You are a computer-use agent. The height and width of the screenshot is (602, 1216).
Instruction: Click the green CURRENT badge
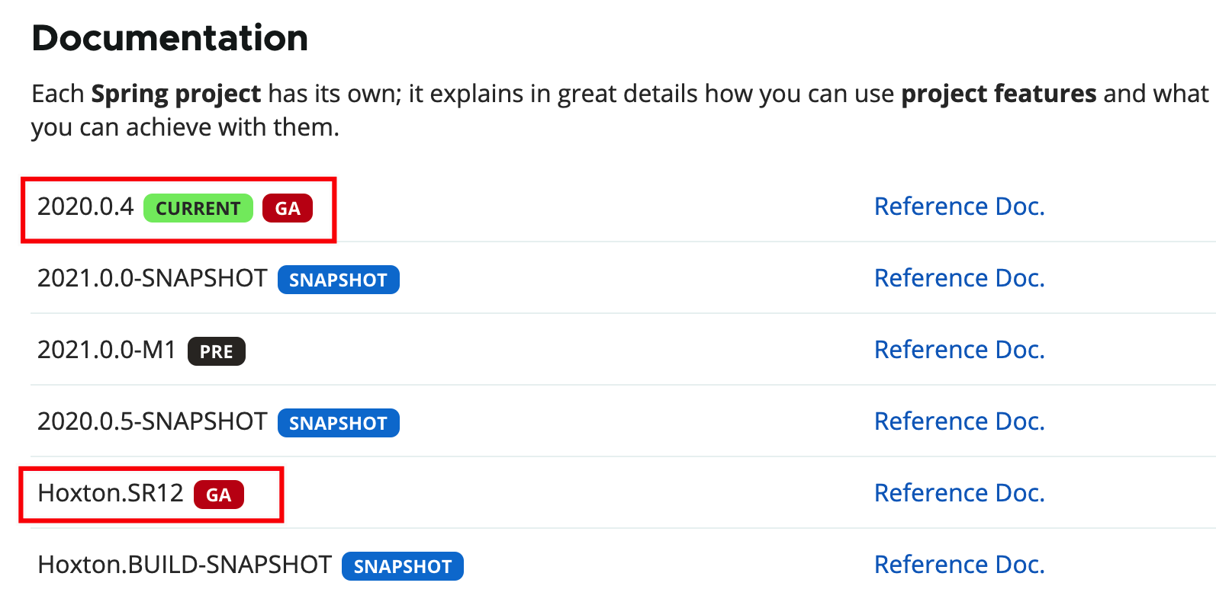click(x=198, y=208)
